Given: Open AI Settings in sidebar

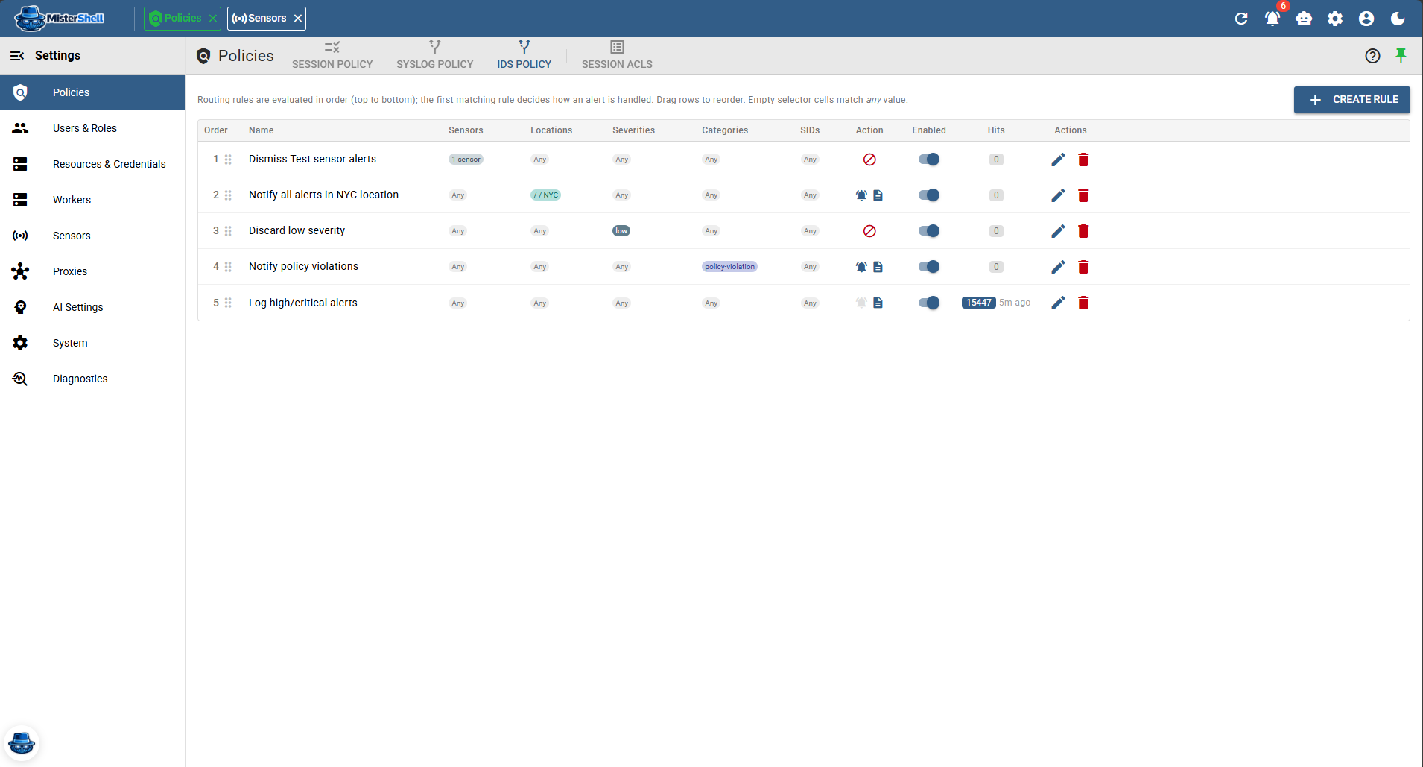Looking at the screenshot, I should tap(92, 307).
